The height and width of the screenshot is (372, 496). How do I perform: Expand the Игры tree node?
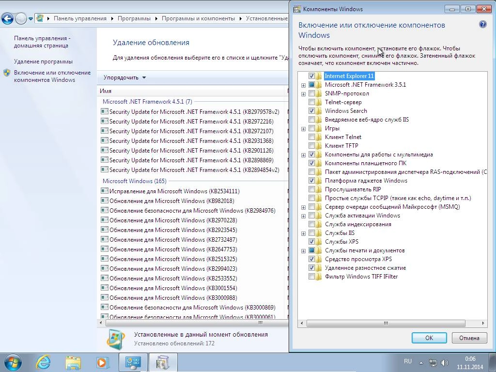pos(303,129)
